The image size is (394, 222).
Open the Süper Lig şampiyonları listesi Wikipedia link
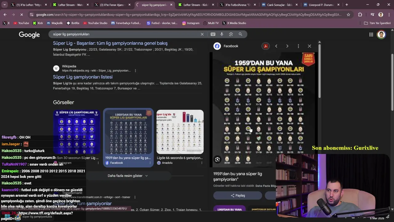[83, 77]
